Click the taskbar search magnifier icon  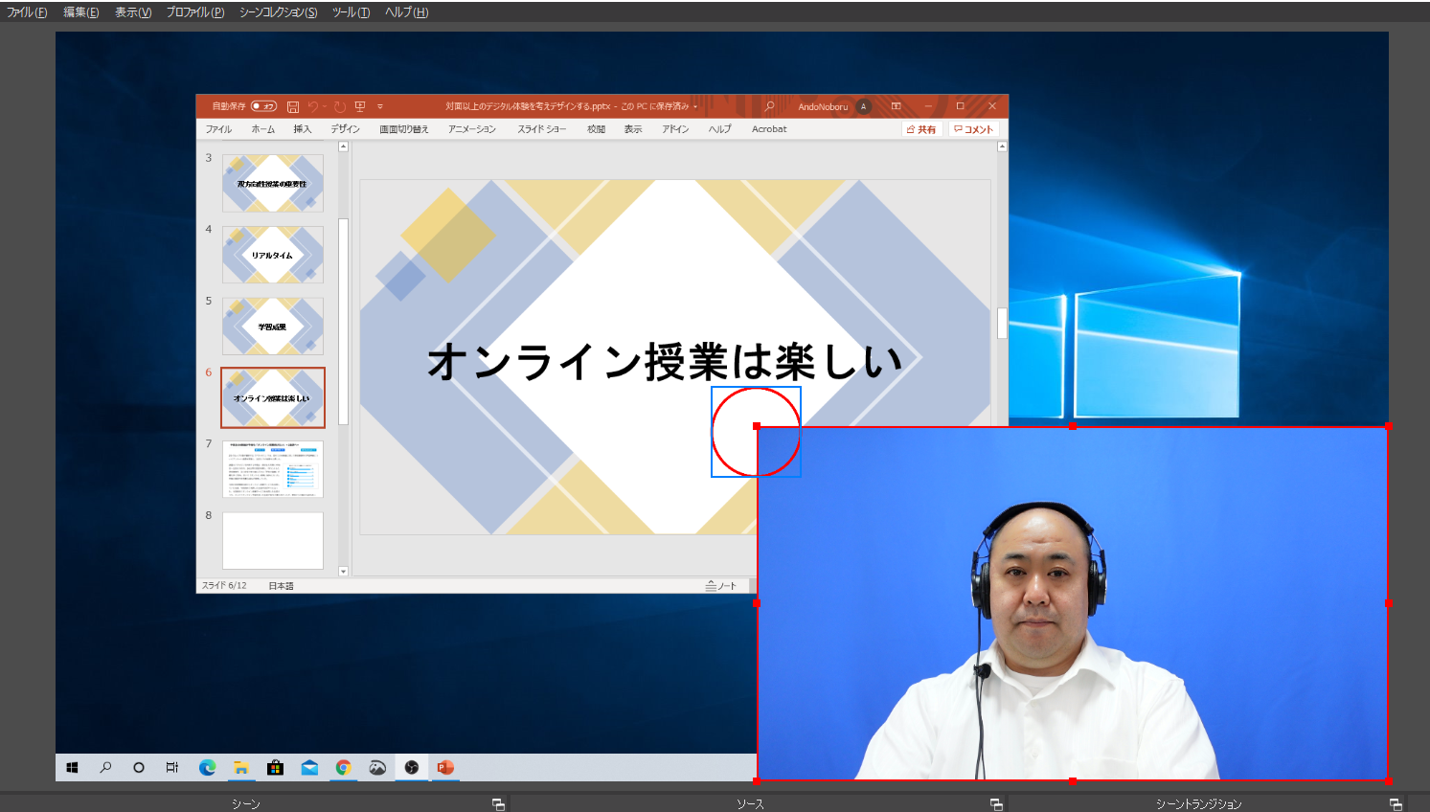tap(105, 768)
